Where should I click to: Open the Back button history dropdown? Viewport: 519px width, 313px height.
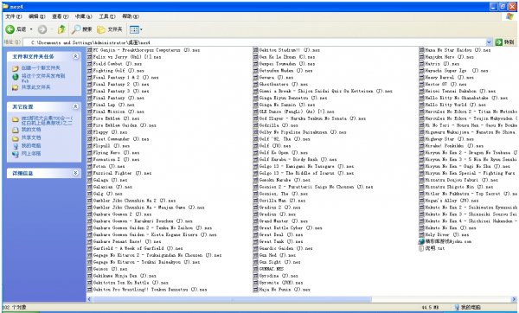pyautogui.click(x=31, y=29)
